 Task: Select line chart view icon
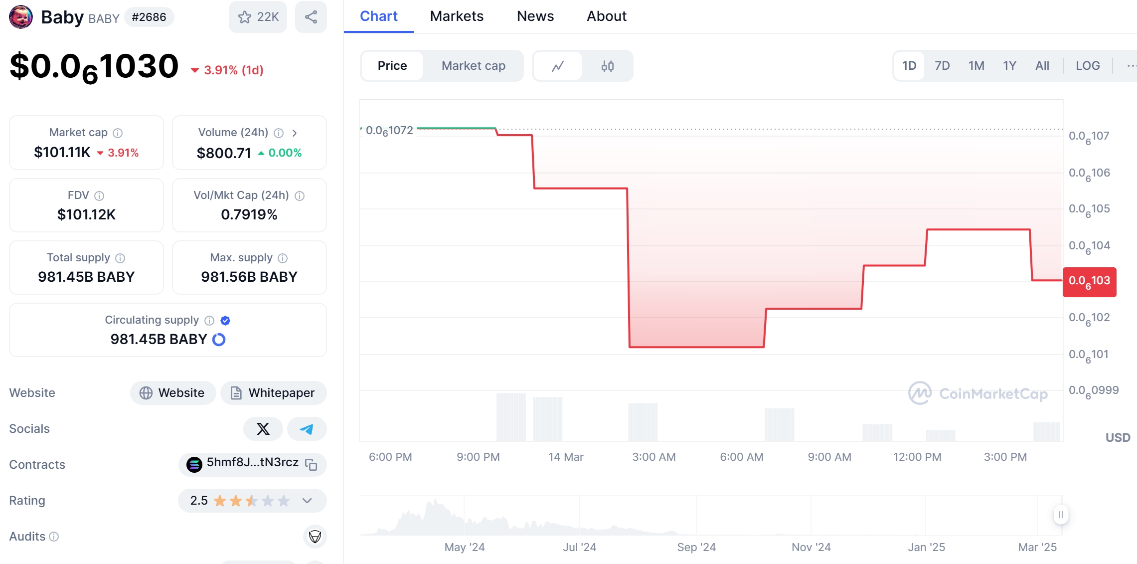tap(558, 66)
